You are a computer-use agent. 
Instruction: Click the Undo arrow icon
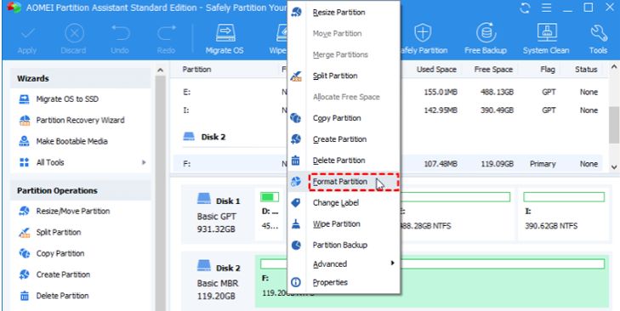point(120,34)
